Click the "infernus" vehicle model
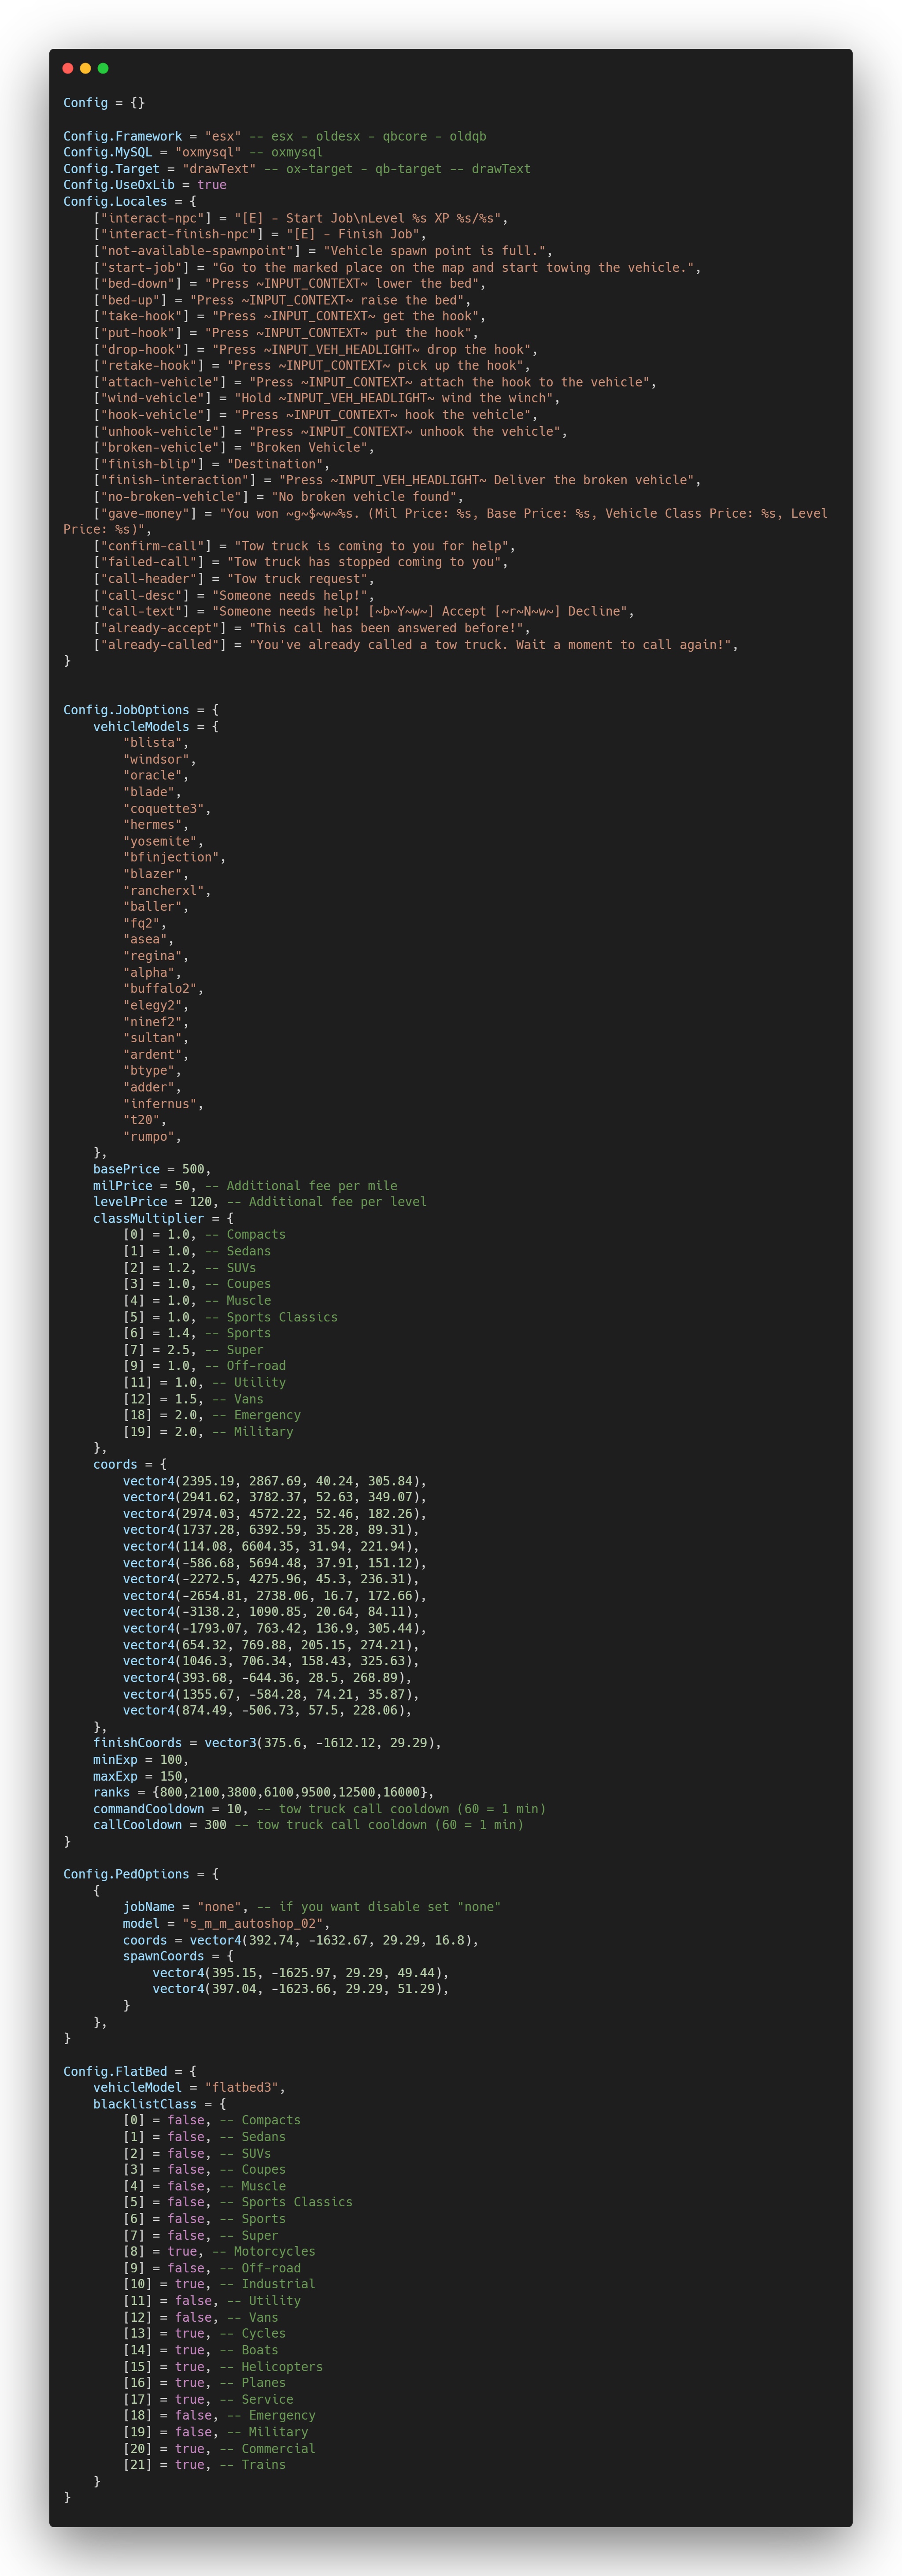902x2576 pixels. coord(160,1103)
